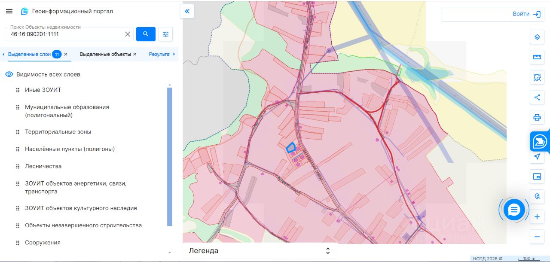Click handle for Объекты незавершенного строительства
The height and width of the screenshot is (262, 550).
18,225
